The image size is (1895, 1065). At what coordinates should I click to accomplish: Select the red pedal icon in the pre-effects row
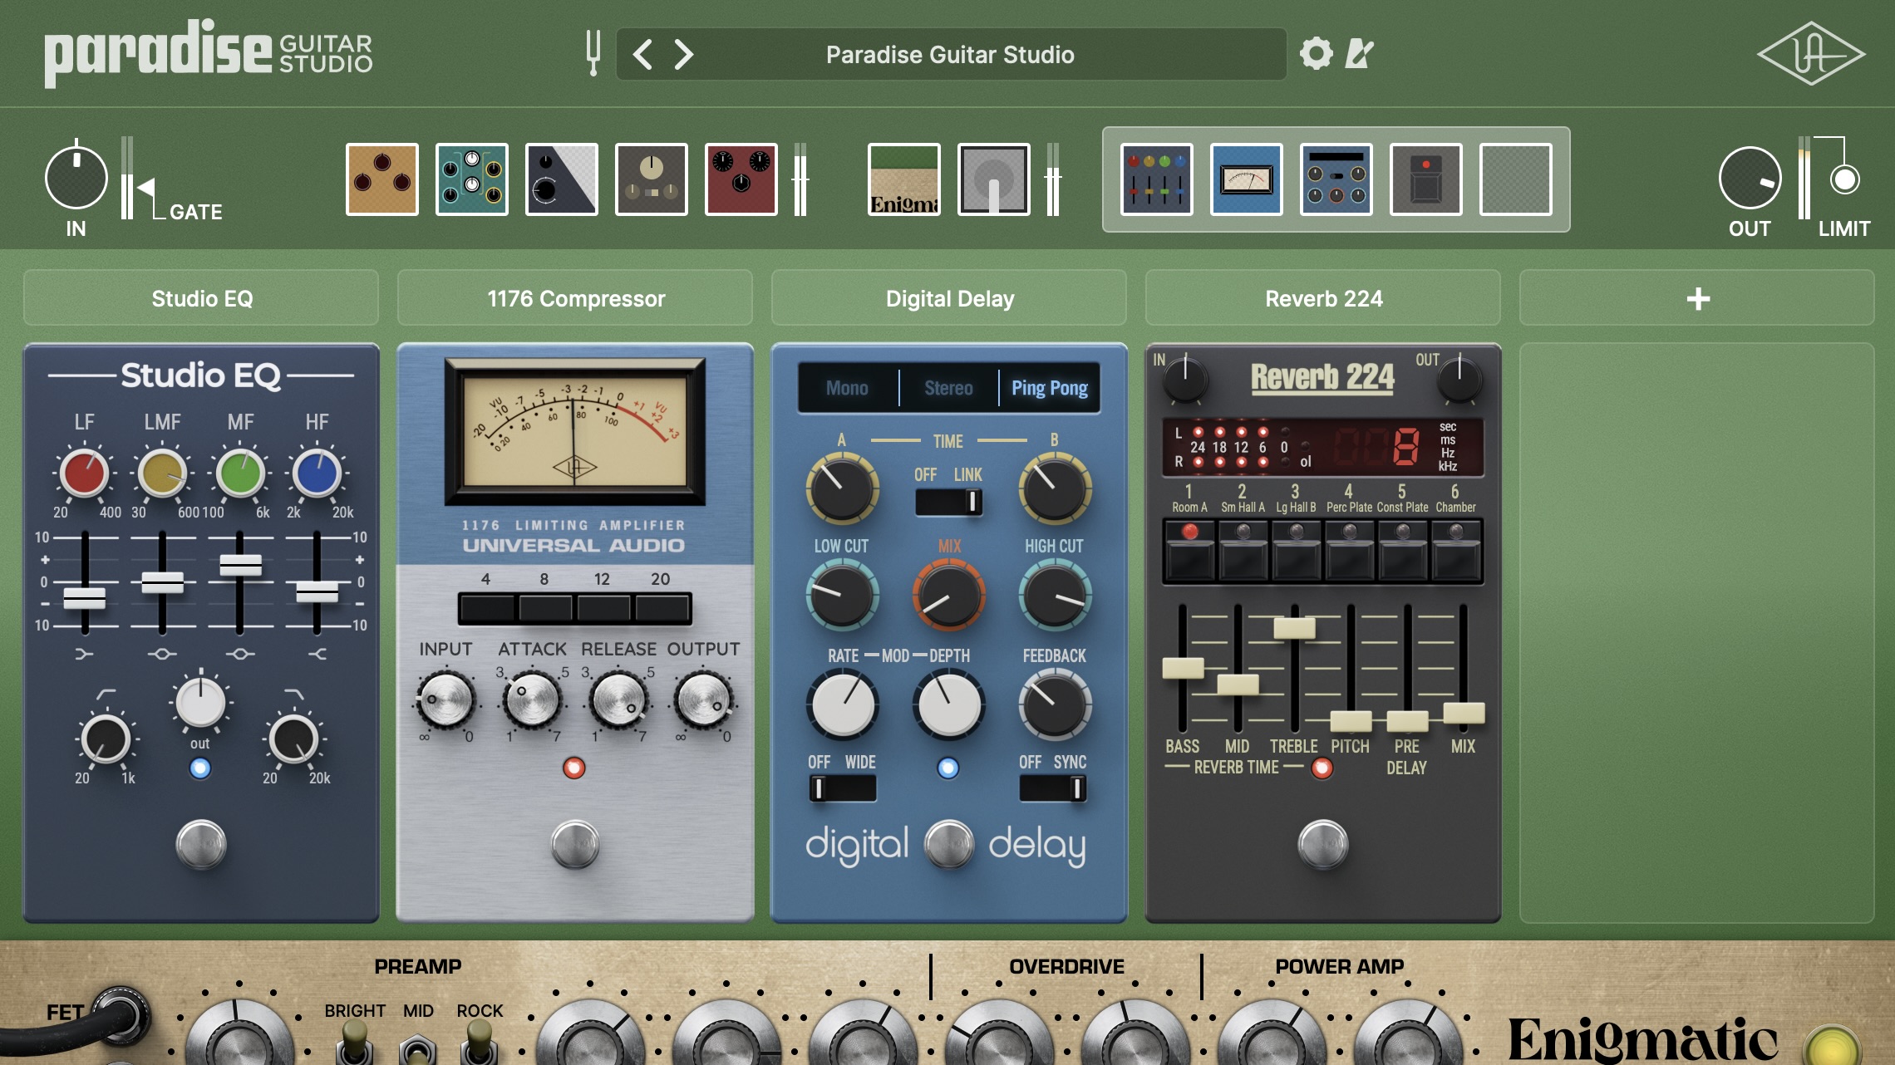[x=741, y=179]
